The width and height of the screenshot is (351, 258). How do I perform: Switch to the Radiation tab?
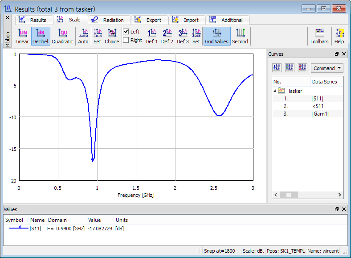pyautogui.click(x=109, y=20)
